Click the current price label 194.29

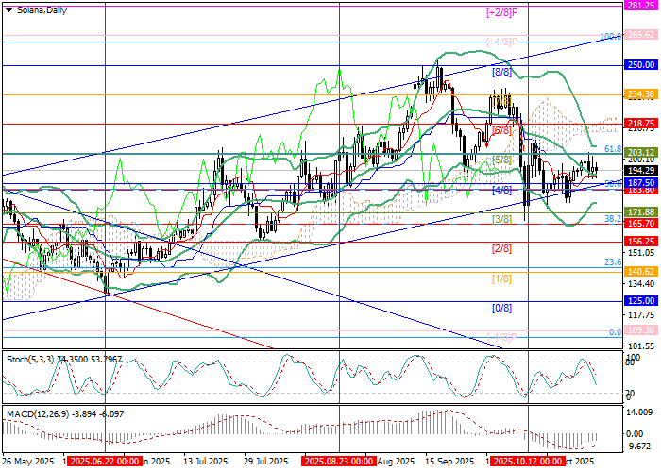(641, 171)
